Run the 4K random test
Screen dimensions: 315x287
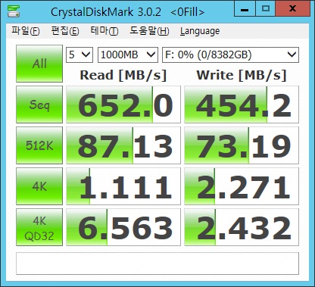coord(39,186)
